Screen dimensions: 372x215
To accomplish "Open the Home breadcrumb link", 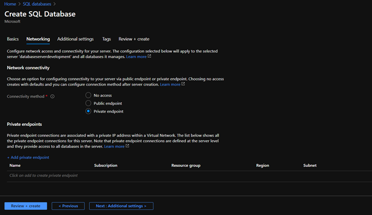I will click(x=10, y=4).
